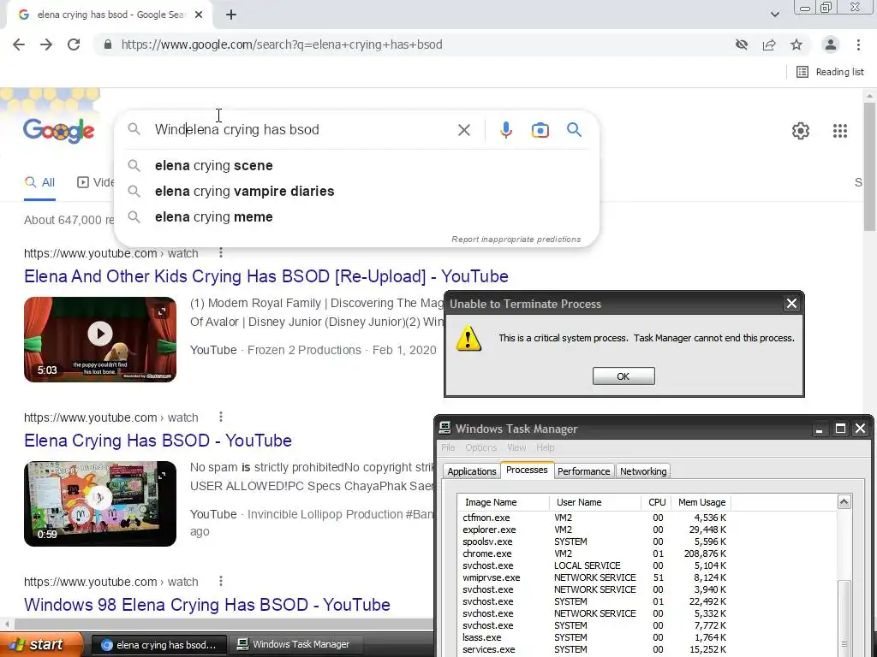
Task: Open the tab search dropdown chevron
Action: (x=774, y=15)
